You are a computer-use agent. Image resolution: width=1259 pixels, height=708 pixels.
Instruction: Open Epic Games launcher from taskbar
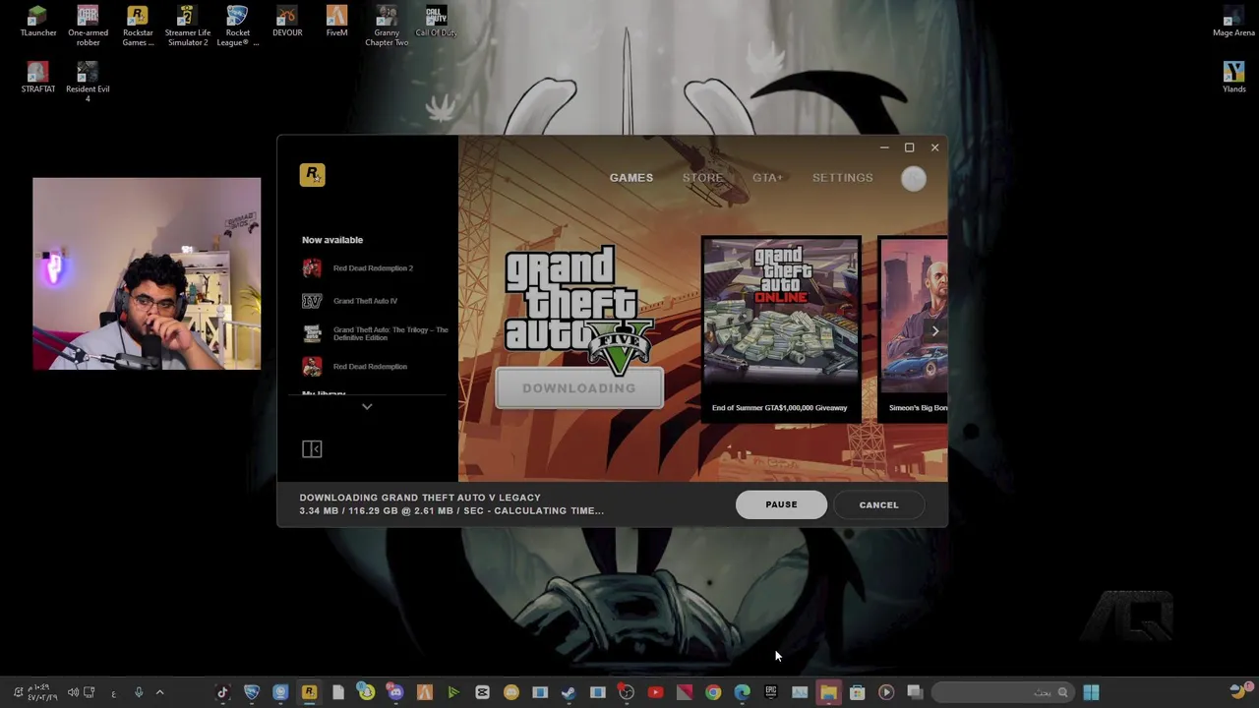(771, 692)
